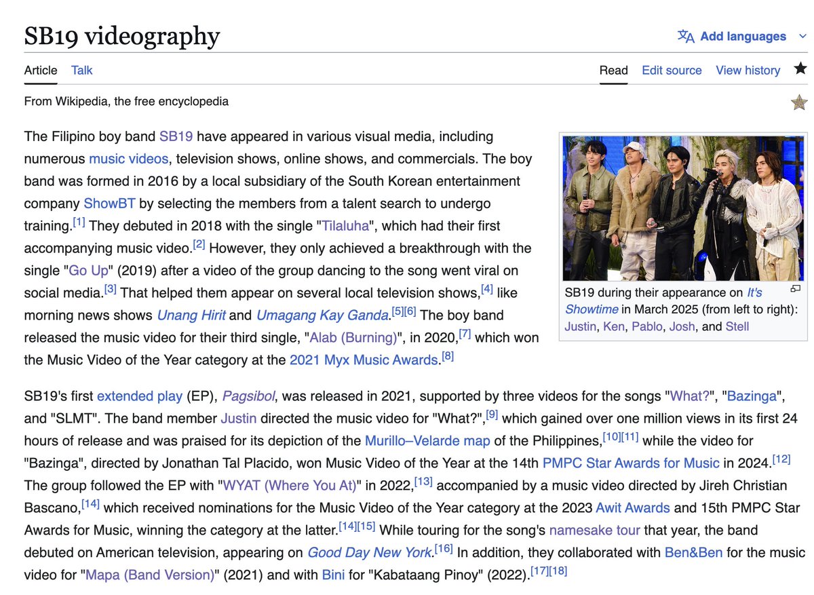
Task: Open Pablo link in image caption
Action: click(646, 326)
